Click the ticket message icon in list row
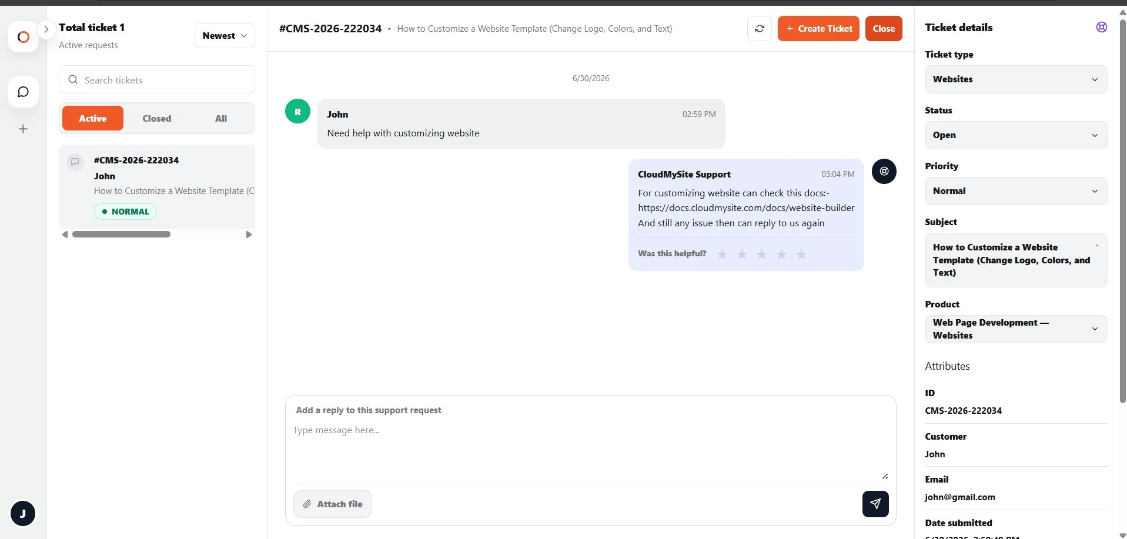This screenshot has width=1127, height=539. click(75, 162)
